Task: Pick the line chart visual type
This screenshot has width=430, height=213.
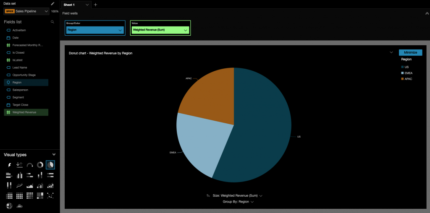Action: (19, 185)
